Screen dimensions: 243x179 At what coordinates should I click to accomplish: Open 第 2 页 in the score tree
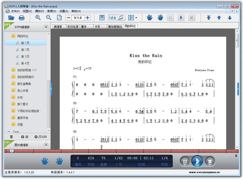[x=25, y=50]
